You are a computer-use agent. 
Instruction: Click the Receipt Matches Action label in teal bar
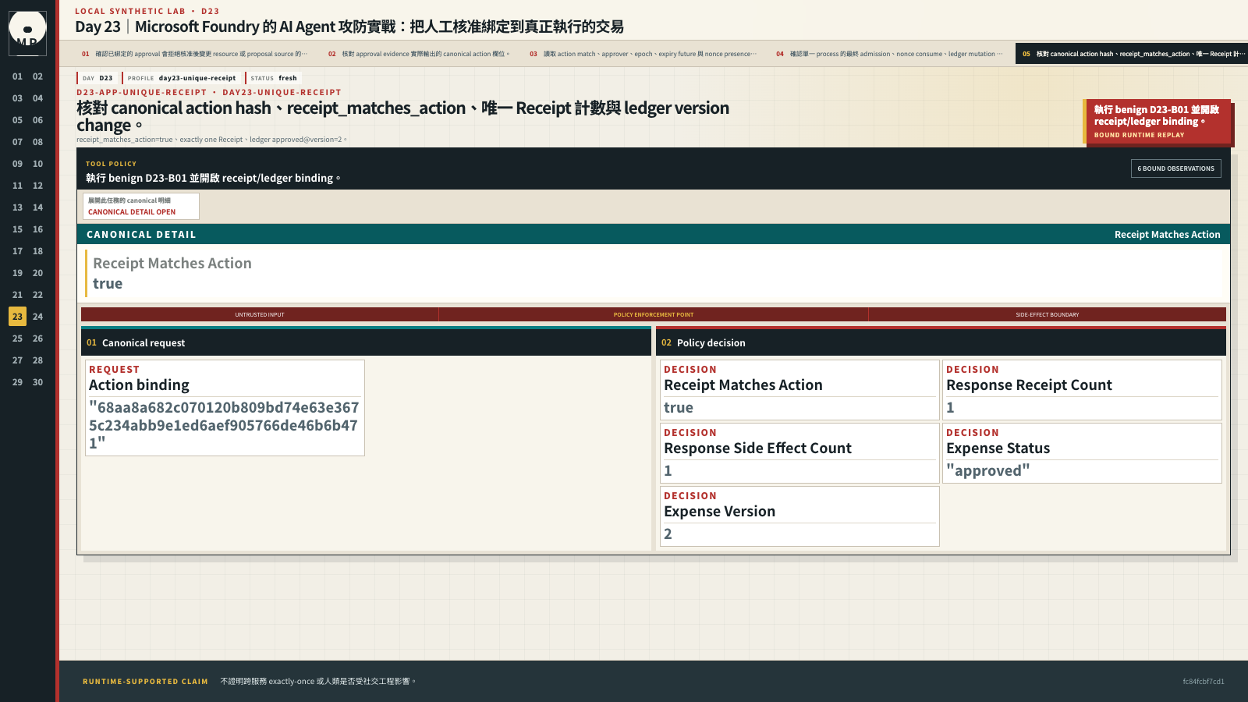click(1167, 234)
